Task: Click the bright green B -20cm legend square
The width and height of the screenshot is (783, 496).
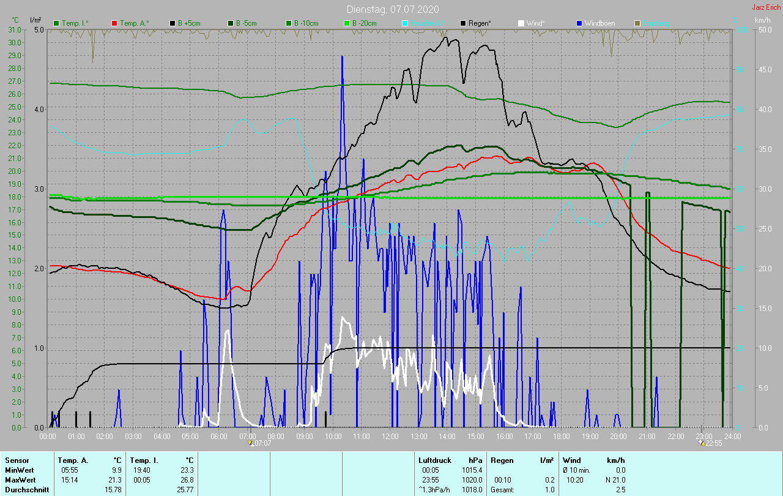Action: click(x=346, y=23)
